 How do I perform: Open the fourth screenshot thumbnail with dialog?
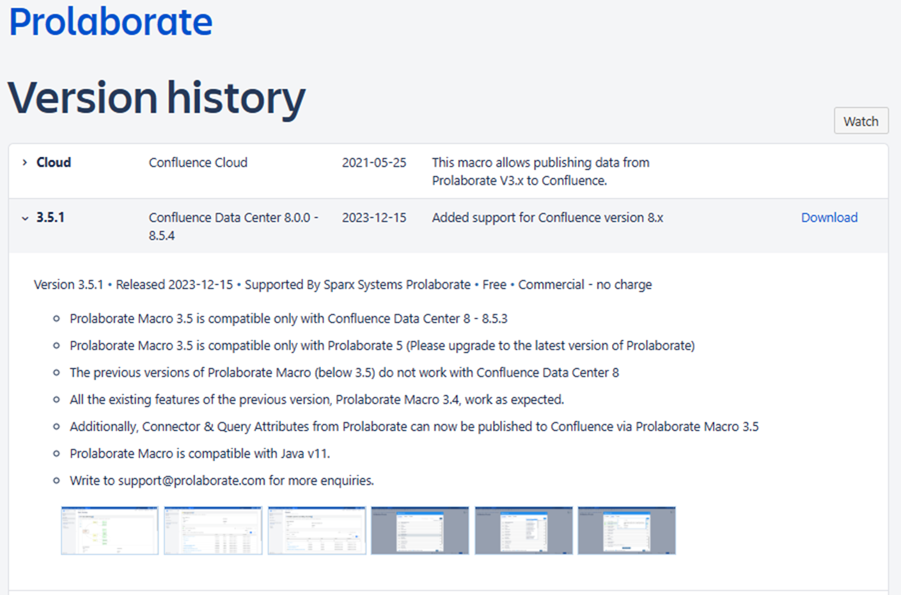420,530
